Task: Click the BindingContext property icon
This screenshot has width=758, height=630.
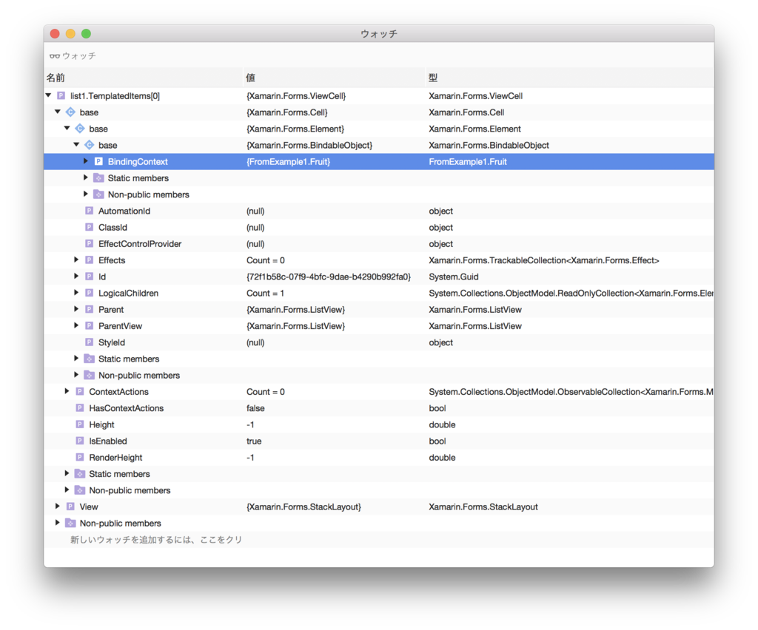Action: pos(98,161)
